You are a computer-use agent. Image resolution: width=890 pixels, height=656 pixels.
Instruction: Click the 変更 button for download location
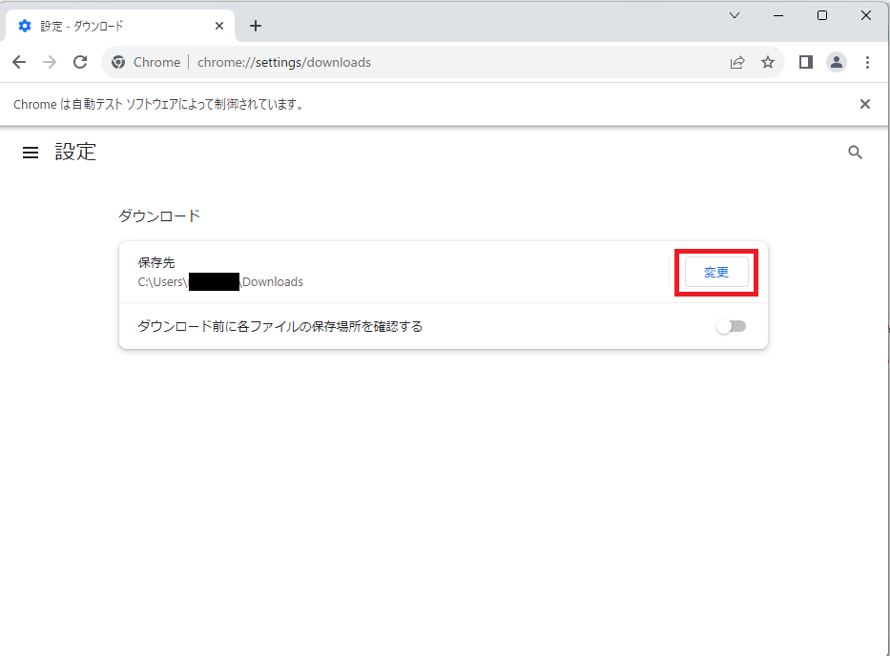(x=716, y=273)
